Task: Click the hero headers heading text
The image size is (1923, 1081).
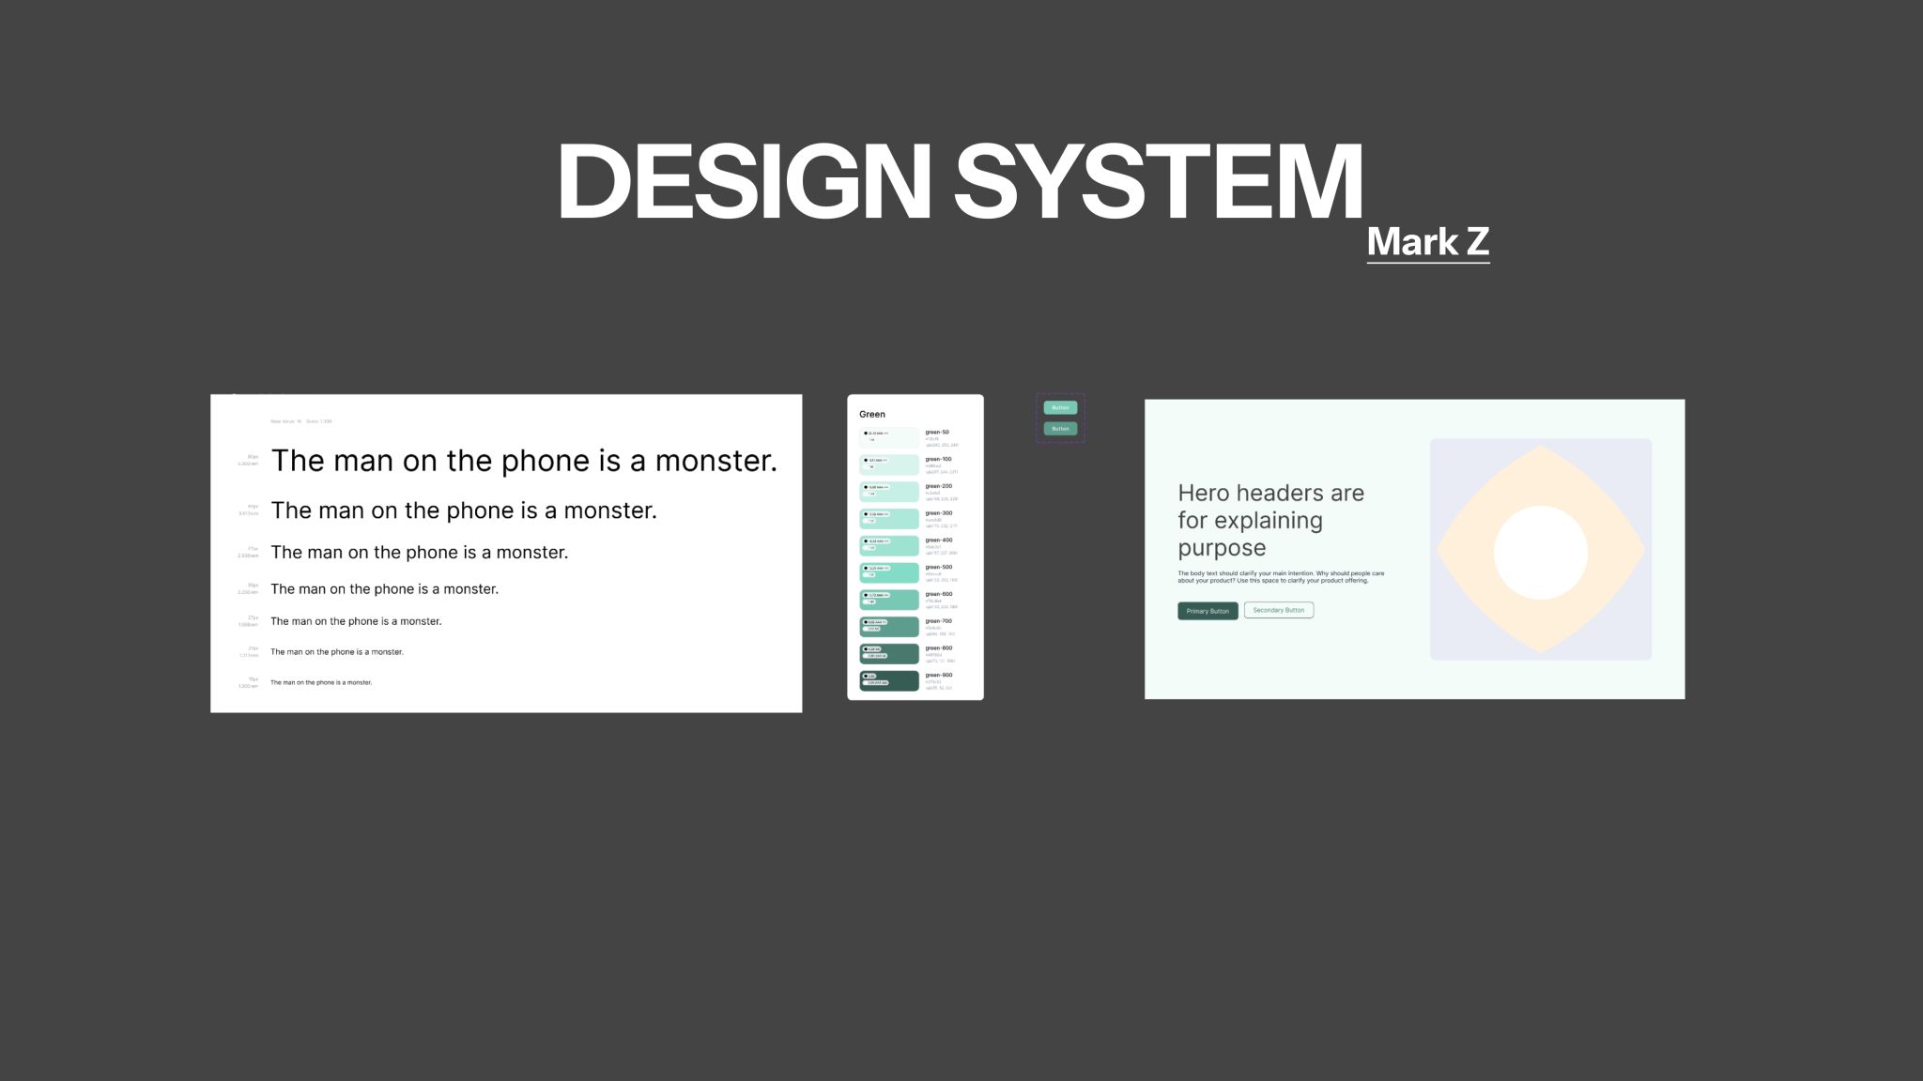Action: pos(1270,520)
